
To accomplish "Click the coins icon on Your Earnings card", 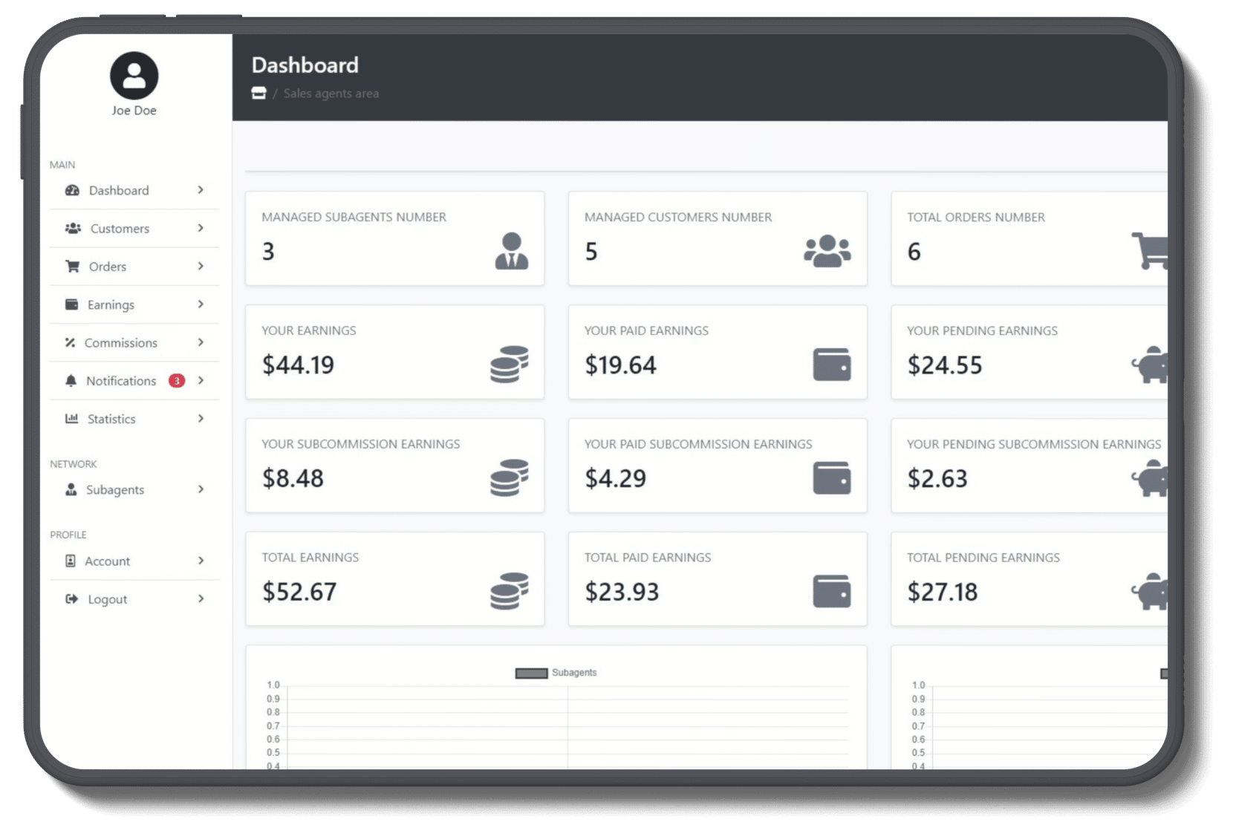I will [510, 365].
